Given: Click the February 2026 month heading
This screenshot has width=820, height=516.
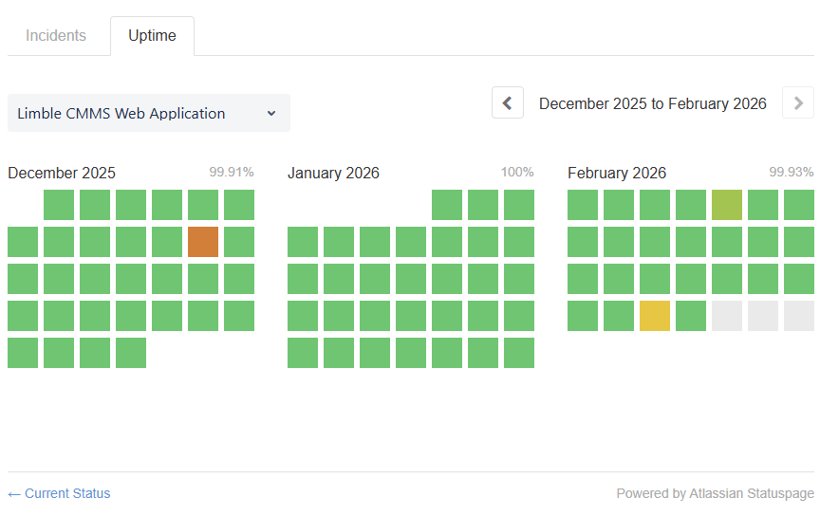Looking at the screenshot, I should pyautogui.click(x=617, y=173).
